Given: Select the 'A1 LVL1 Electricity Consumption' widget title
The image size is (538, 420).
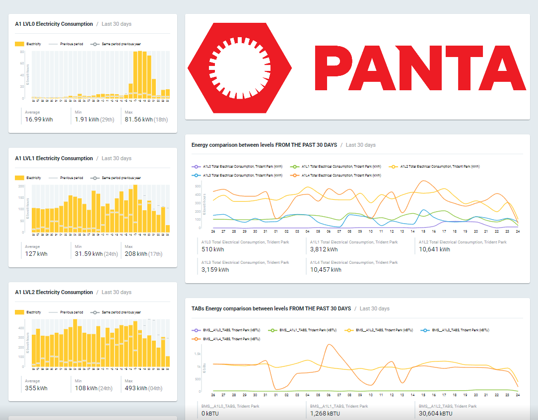Looking at the screenshot, I should [x=54, y=158].
